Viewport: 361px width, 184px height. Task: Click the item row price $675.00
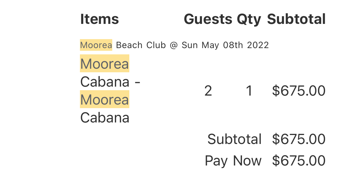(x=298, y=91)
